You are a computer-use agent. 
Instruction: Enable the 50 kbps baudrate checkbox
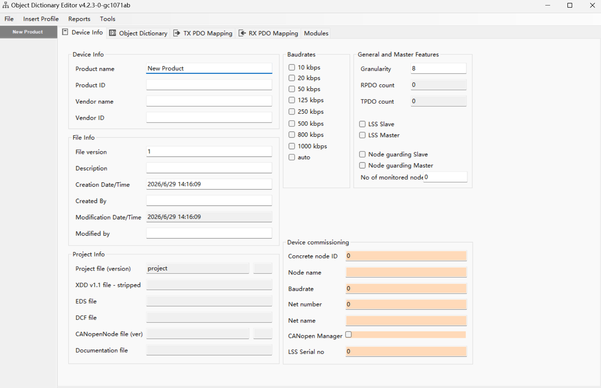[x=292, y=89]
